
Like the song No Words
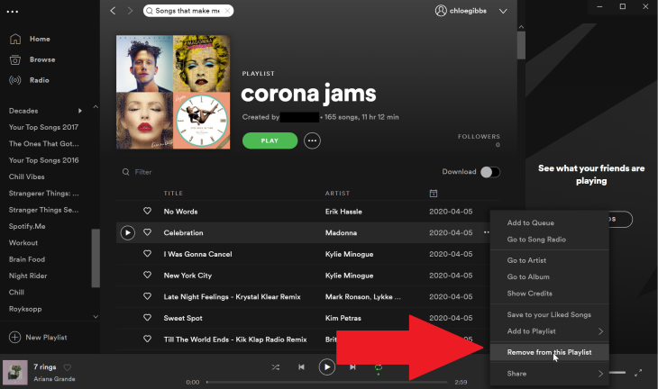[x=147, y=211]
